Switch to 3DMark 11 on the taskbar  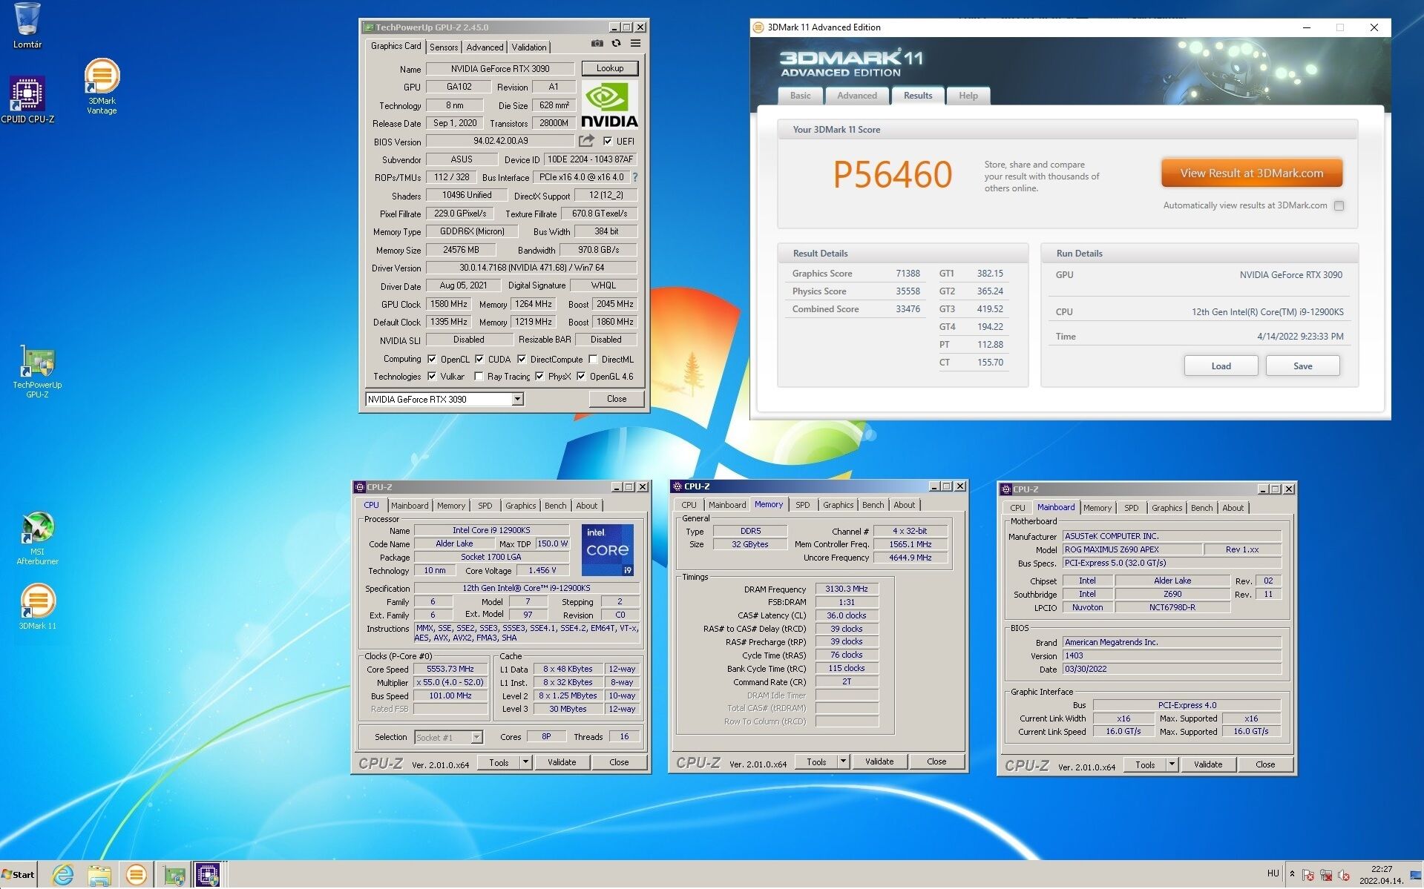coord(136,876)
